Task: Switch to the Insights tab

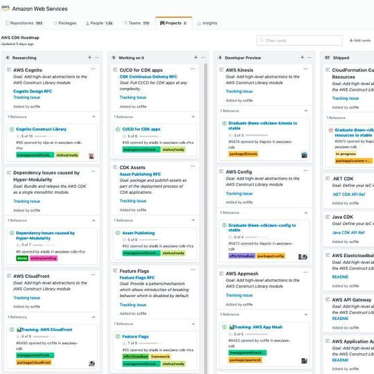Action: click(207, 23)
